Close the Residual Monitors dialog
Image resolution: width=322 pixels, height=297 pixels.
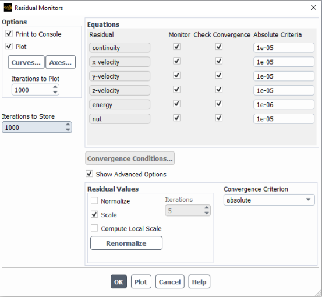click(313, 8)
